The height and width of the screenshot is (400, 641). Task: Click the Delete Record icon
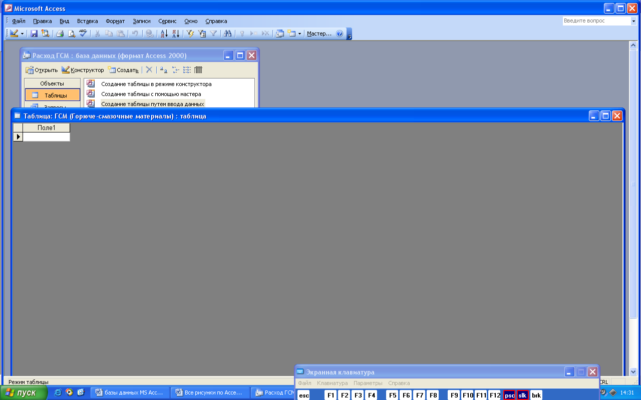265,33
